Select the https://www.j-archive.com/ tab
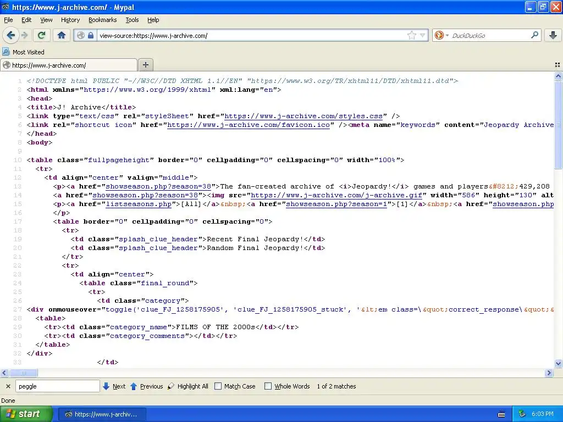The height and width of the screenshot is (422, 563). coord(69,65)
